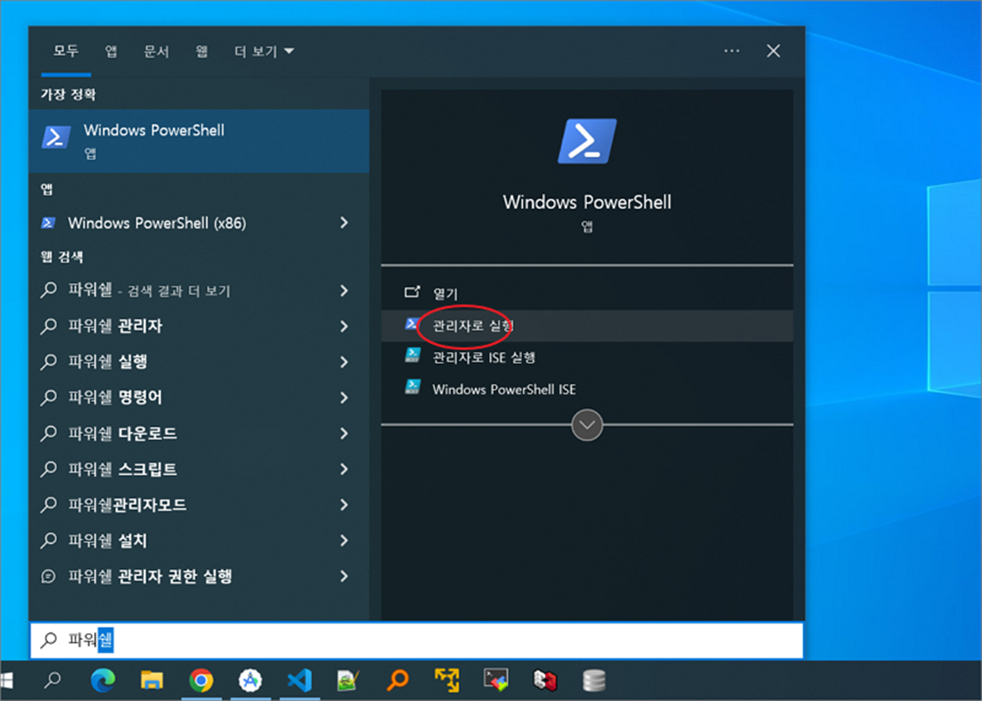Expand 파워쉘 관리자 권한 실행 chevron

tap(344, 576)
